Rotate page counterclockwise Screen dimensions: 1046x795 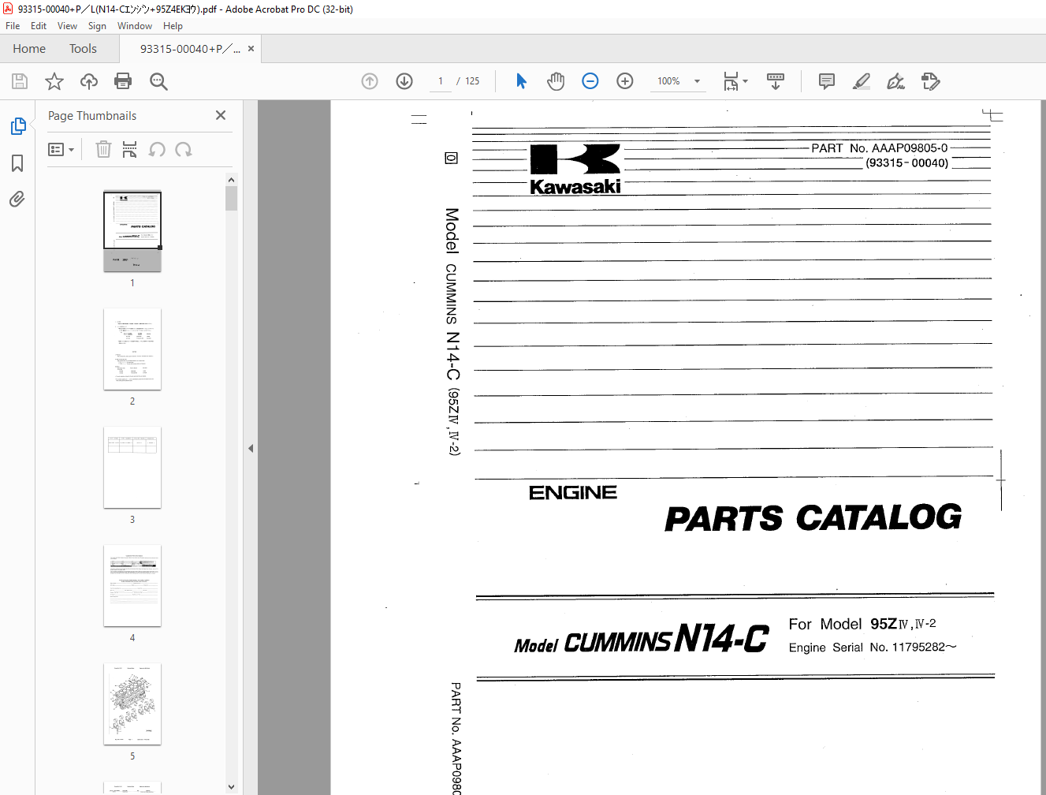point(157,149)
